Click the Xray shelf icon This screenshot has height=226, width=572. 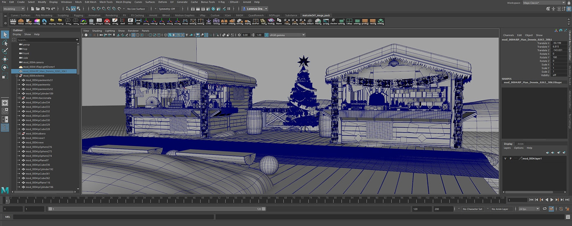68,22
